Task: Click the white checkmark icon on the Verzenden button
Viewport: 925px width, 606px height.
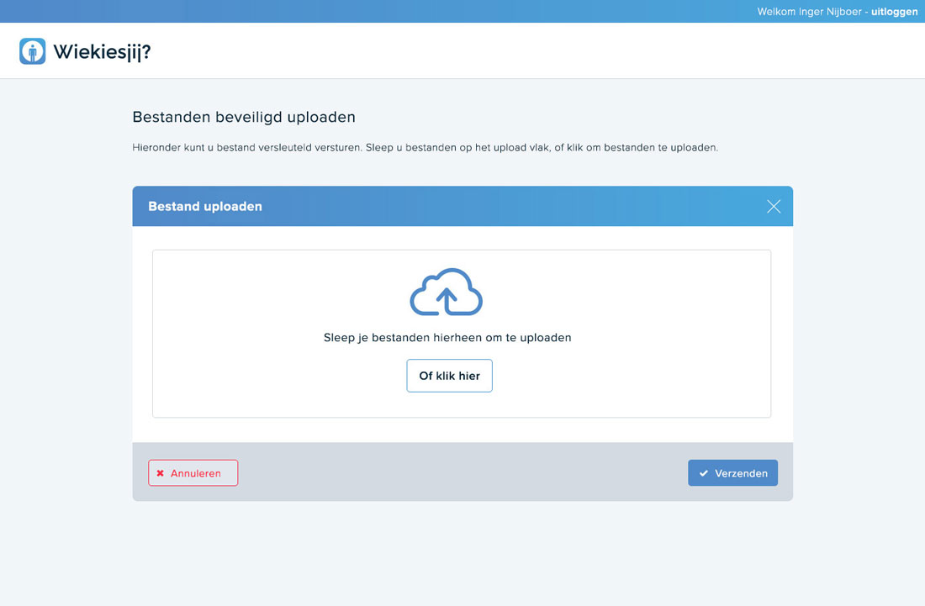Action: point(703,472)
